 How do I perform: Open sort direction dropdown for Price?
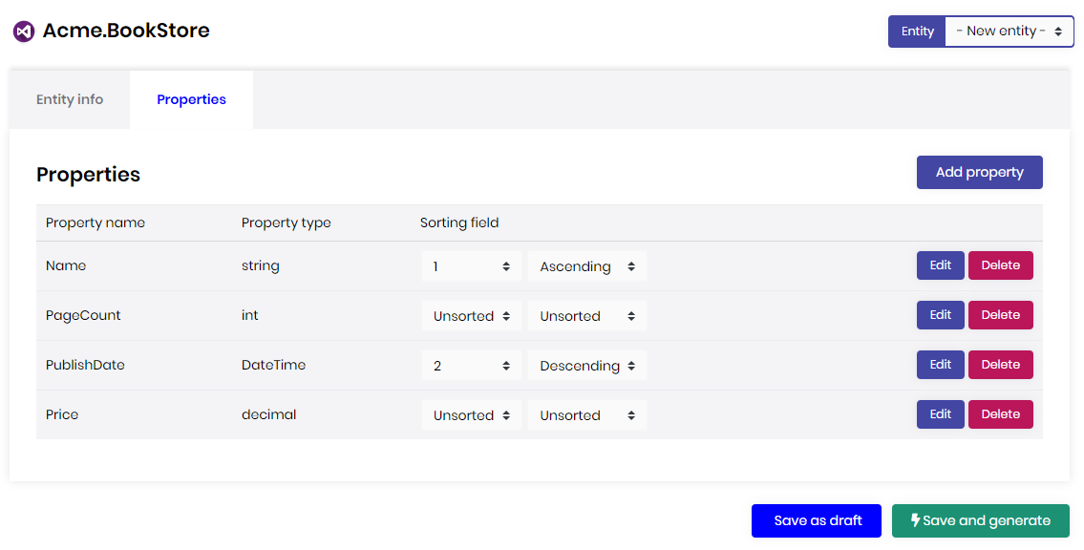click(x=586, y=415)
